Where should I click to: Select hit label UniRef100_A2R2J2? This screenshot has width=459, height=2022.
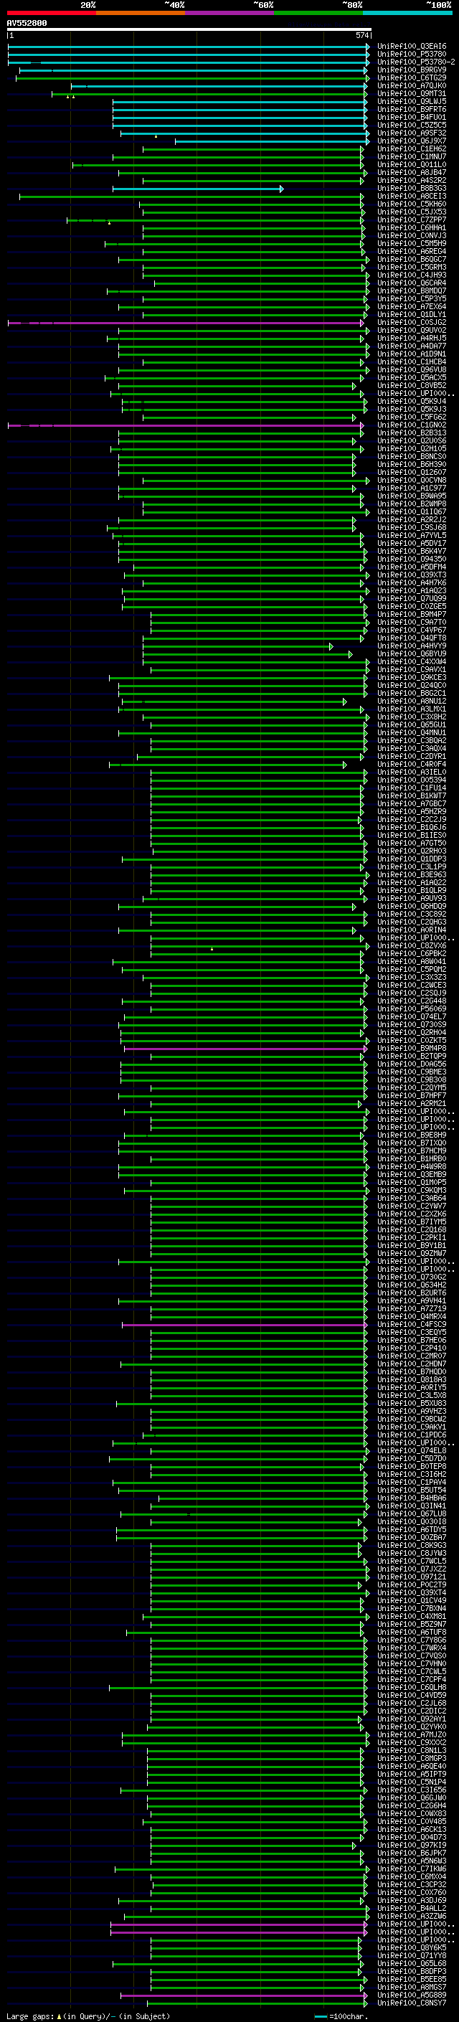pos(411,519)
